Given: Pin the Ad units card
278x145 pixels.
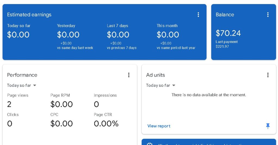Looking at the screenshot, I should tap(268, 126).
